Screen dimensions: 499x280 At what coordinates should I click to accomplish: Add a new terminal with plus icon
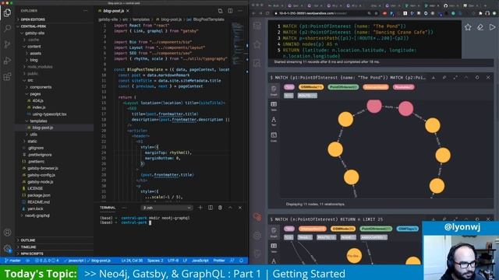coord(200,208)
